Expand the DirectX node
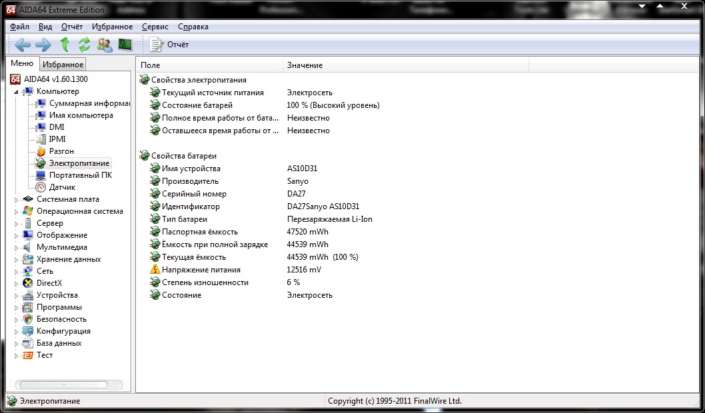This screenshot has width=705, height=413. tap(17, 284)
